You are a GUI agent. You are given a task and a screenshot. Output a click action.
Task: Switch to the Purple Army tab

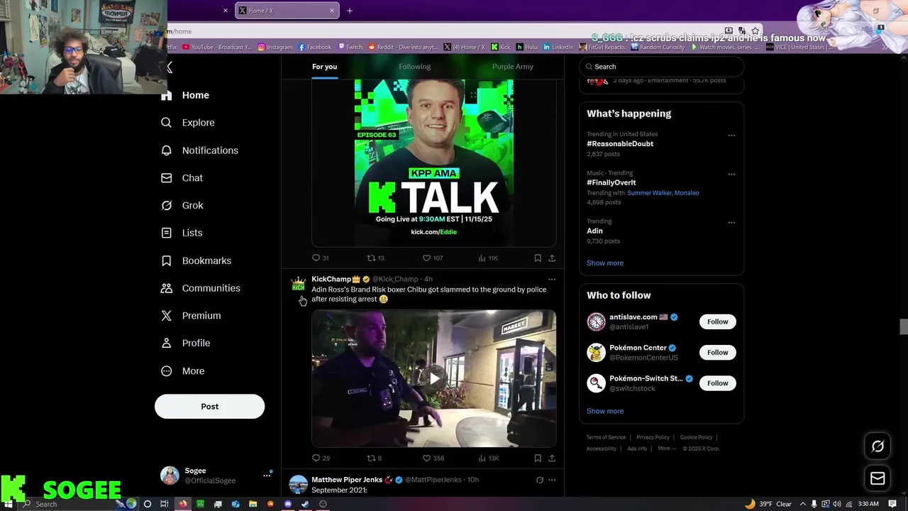tap(513, 67)
